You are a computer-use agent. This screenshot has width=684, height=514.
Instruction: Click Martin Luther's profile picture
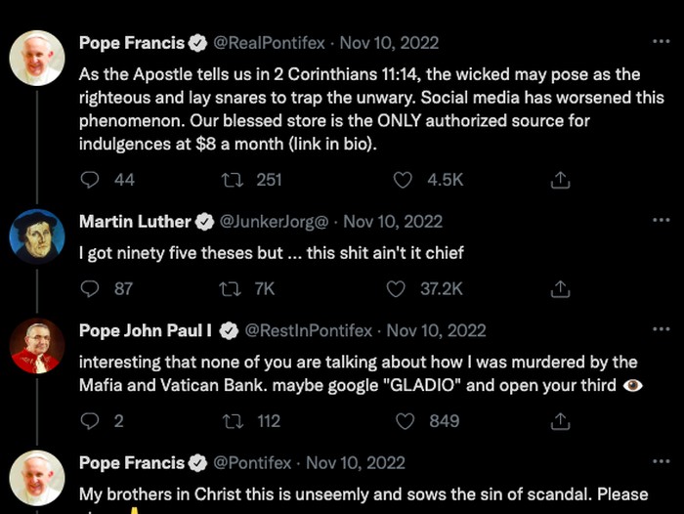click(37, 235)
